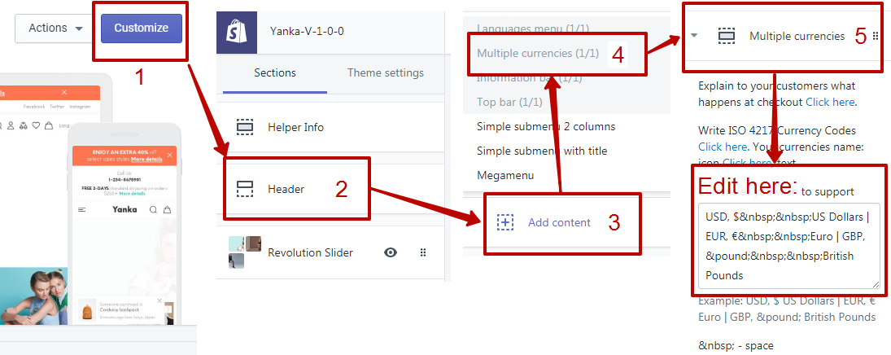This screenshot has height=355, width=891.
Task: Click Multiple currencies drag handle dots
Action: click(876, 36)
